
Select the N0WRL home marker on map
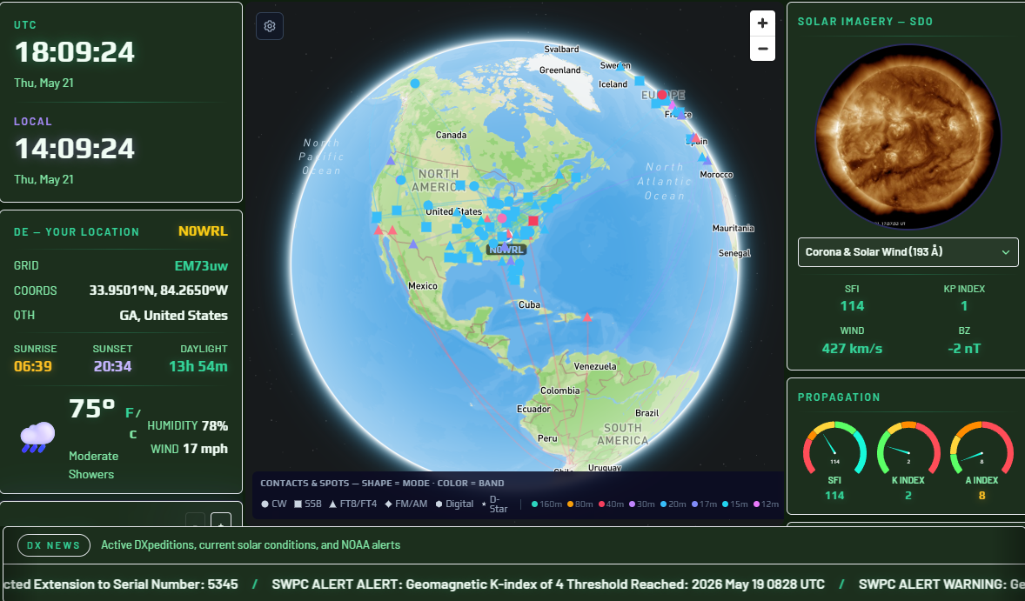coord(506,250)
